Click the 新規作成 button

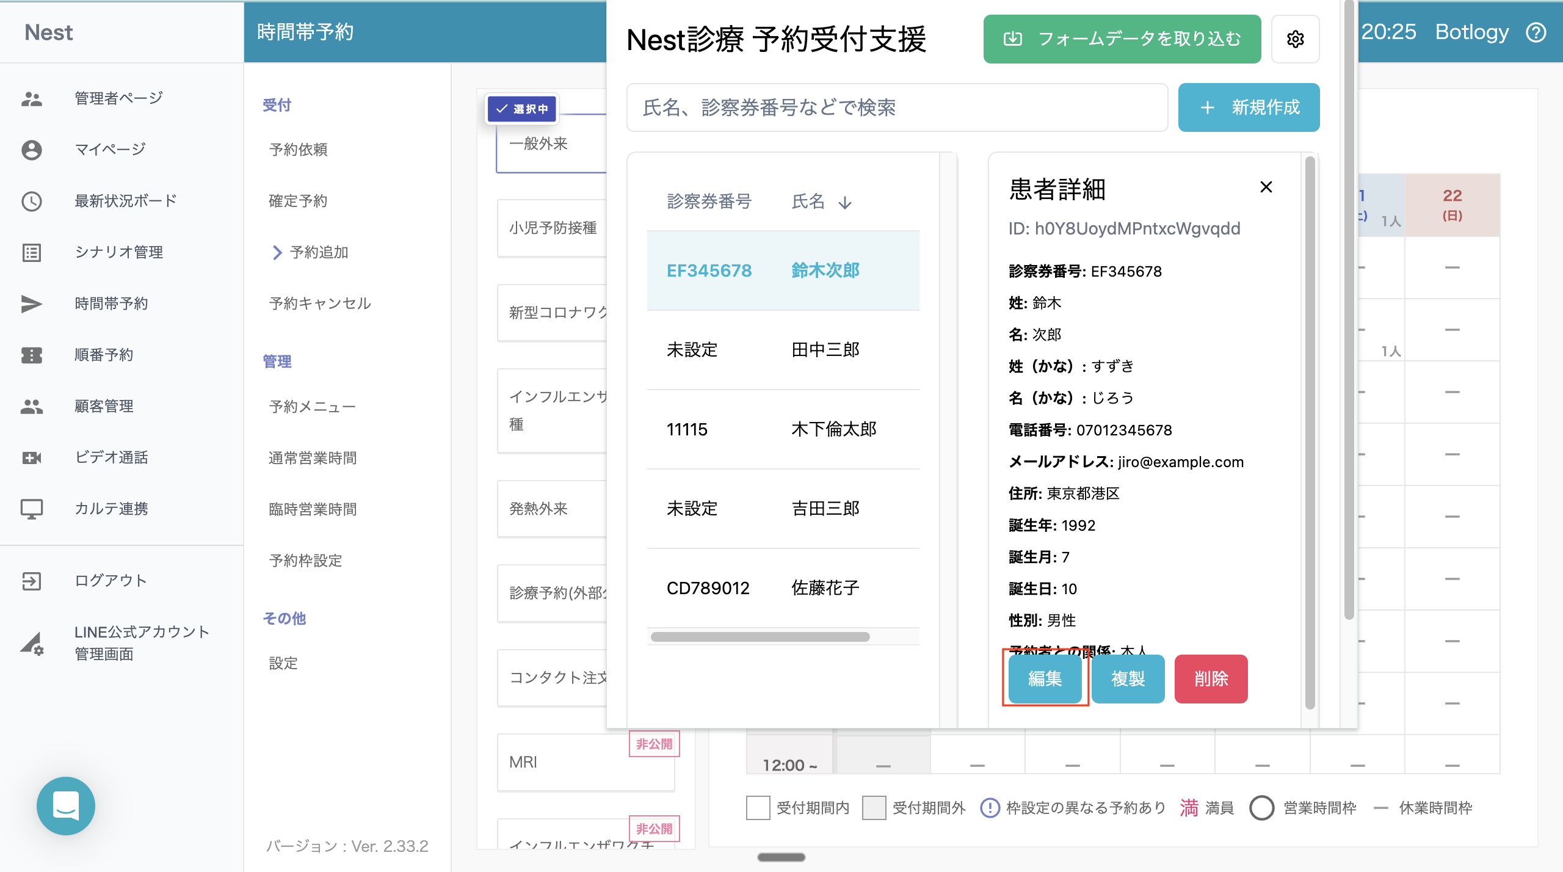pos(1249,107)
